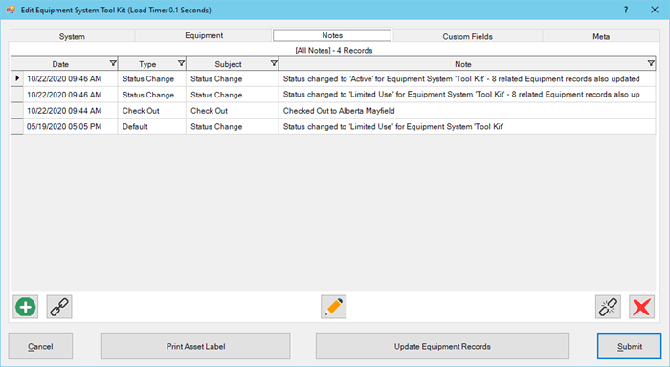Screen dimensions: 670x367
Task: Open the Date column filter
Action: pyautogui.click(x=113, y=64)
